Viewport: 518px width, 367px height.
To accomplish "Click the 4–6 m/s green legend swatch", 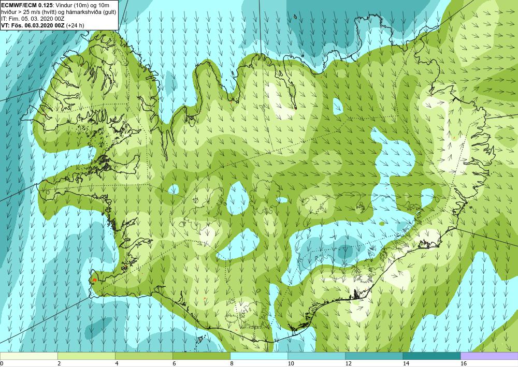I will [143, 356].
